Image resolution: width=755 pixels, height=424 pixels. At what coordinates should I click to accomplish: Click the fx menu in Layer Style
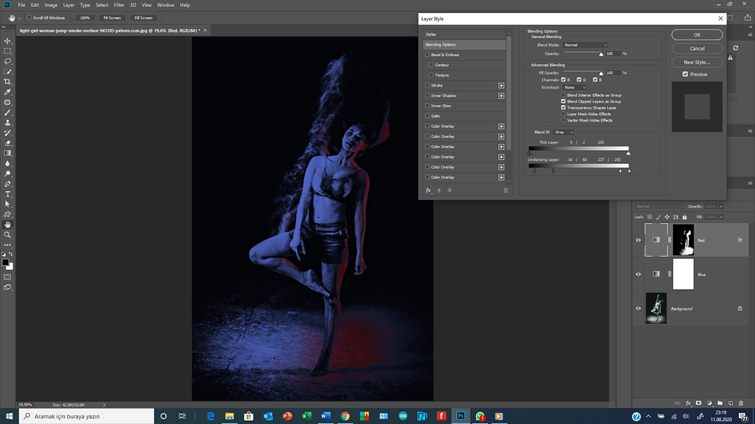pyautogui.click(x=428, y=190)
